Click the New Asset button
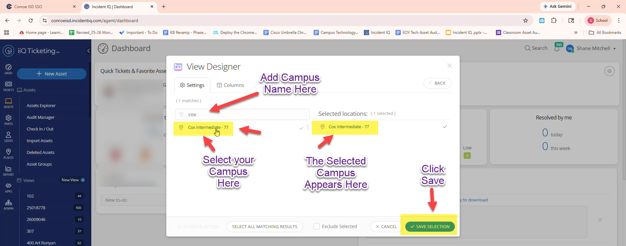 (52, 74)
